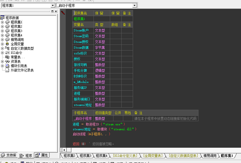Expand the 程序集2 tree node

coord(2,26)
